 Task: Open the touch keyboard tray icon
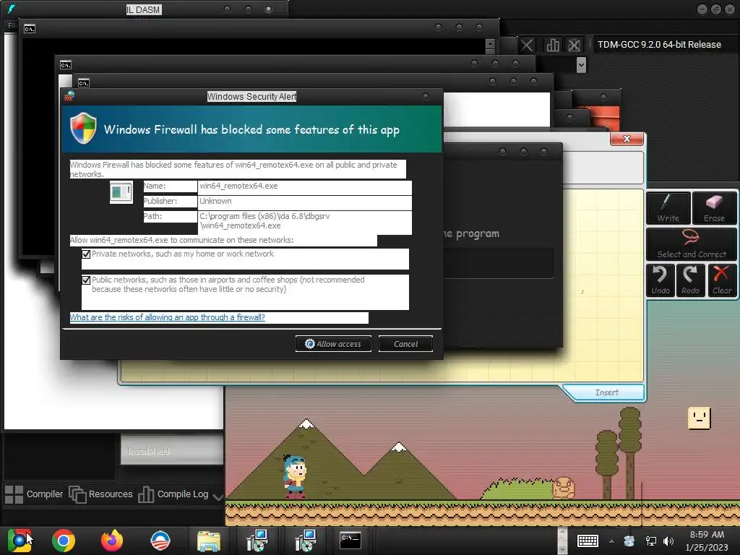point(588,541)
